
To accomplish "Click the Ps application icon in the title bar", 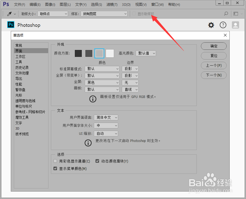I will 6,4.
